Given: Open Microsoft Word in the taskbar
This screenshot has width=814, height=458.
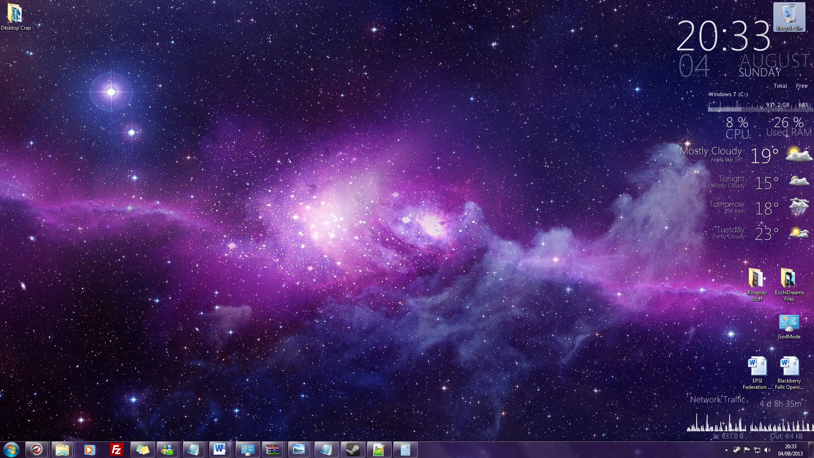Looking at the screenshot, I should click(220, 450).
